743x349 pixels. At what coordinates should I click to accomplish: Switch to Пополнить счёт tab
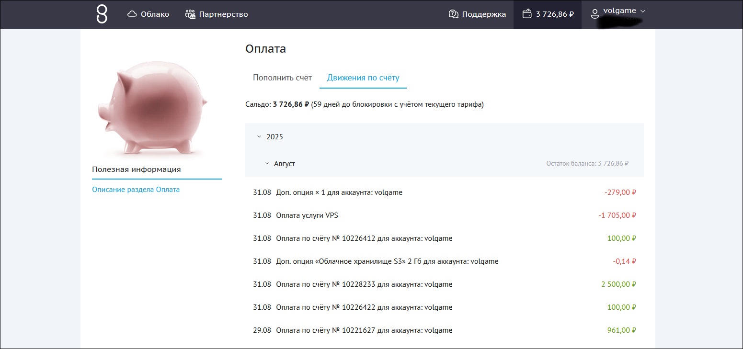tap(282, 78)
